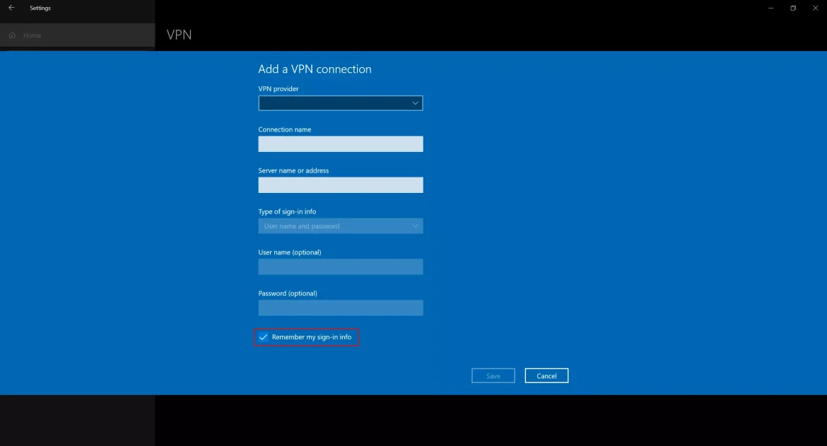This screenshot has width=827, height=446.
Task: Click the chevron arrow of VPN provider box
Action: tap(415, 103)
